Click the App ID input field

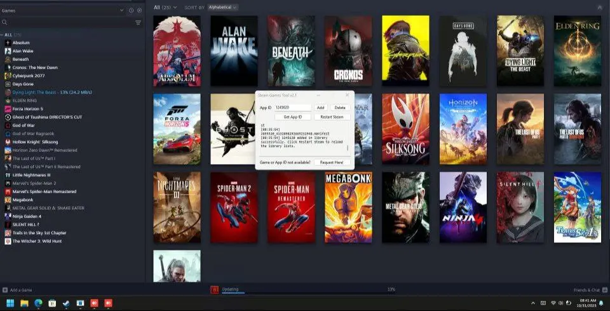click(292, 107)
